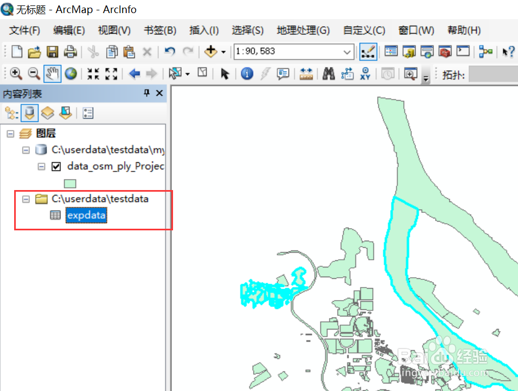
Task: Open the 插入(I) menu
Action: point(204,30)
